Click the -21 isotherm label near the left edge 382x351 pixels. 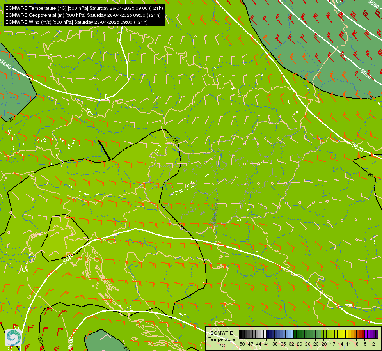pos(10,119)
